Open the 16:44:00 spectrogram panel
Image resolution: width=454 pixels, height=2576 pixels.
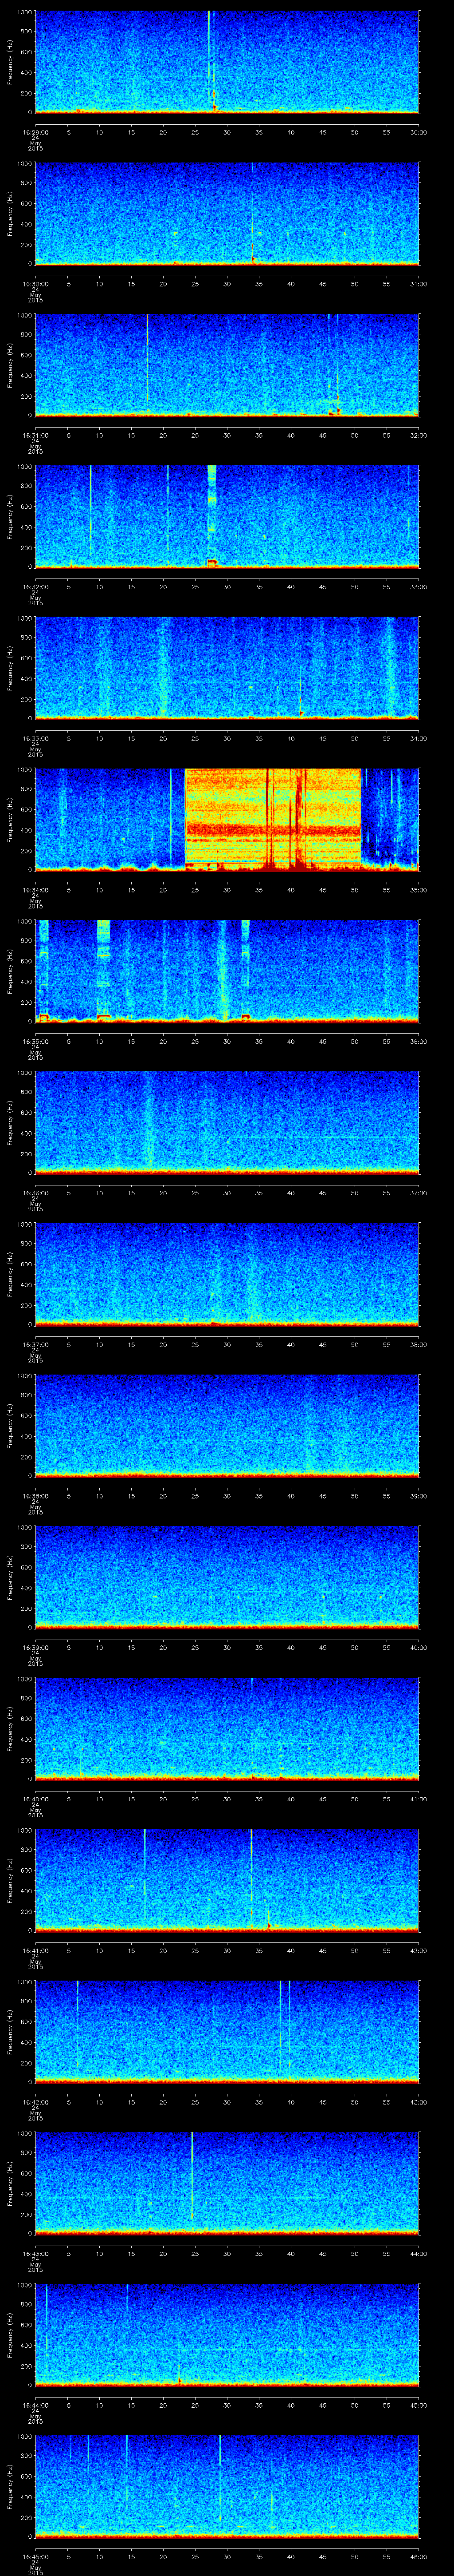click(227, 2334)
